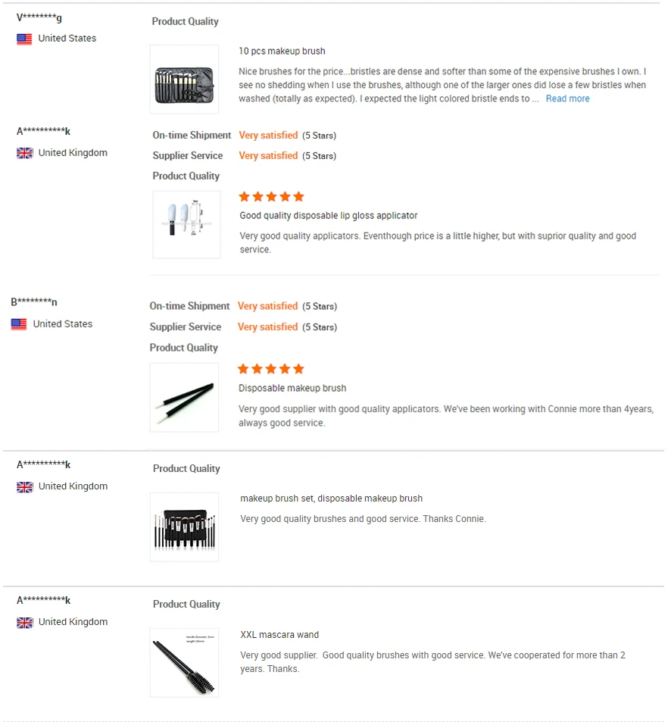The height and width of the screenshot is (722, 668).
Task: Click the five-star rating above the Disposable makeup brush review
Action: pyautogui.click(x=270, y=369)
